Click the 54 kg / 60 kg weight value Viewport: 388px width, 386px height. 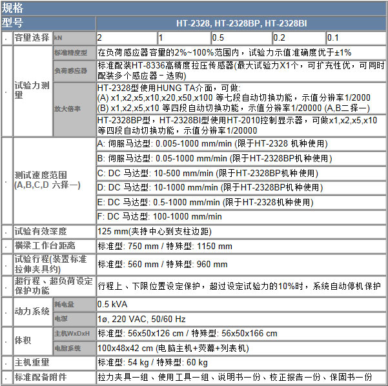click(x=152, y=363)
